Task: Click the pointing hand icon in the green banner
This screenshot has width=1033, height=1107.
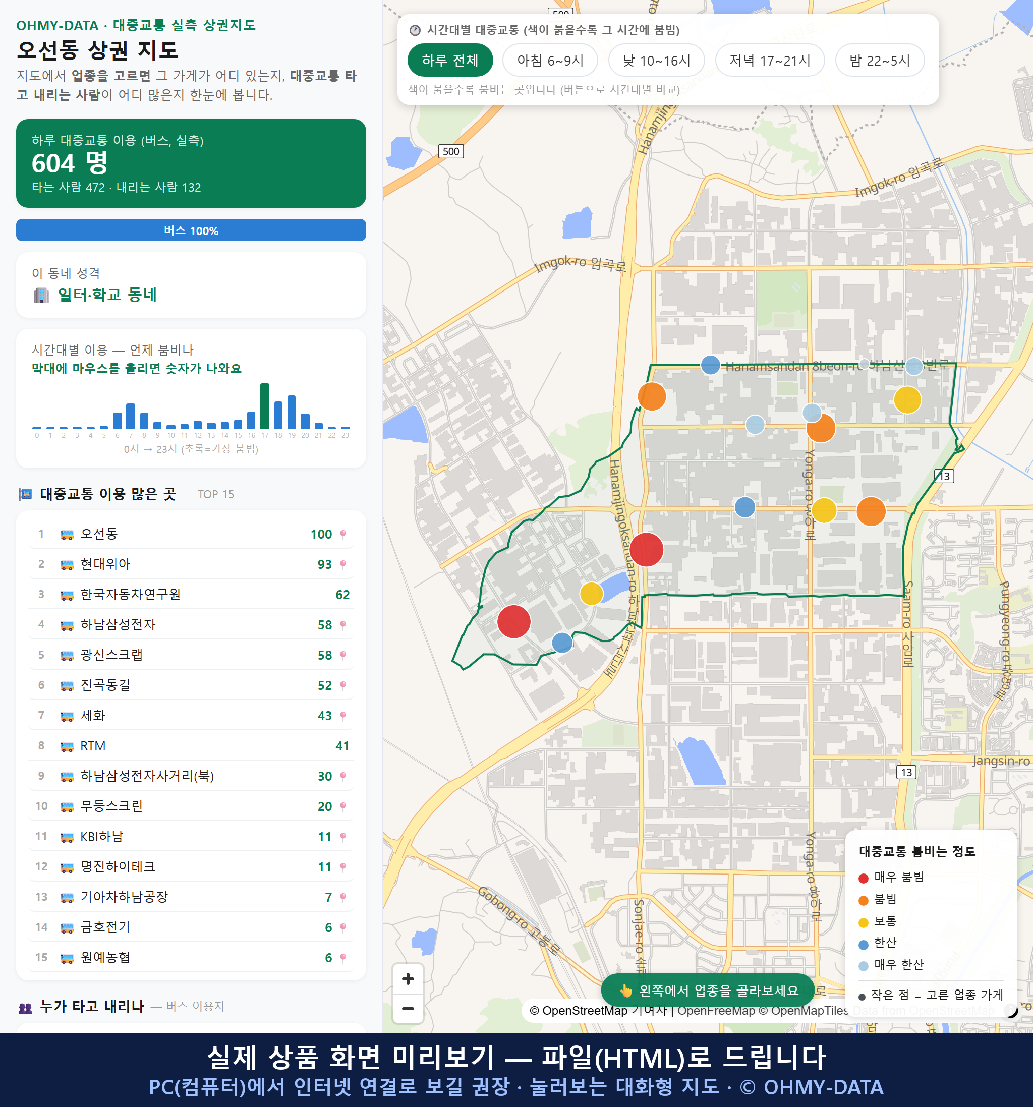Action: [626, 991]
